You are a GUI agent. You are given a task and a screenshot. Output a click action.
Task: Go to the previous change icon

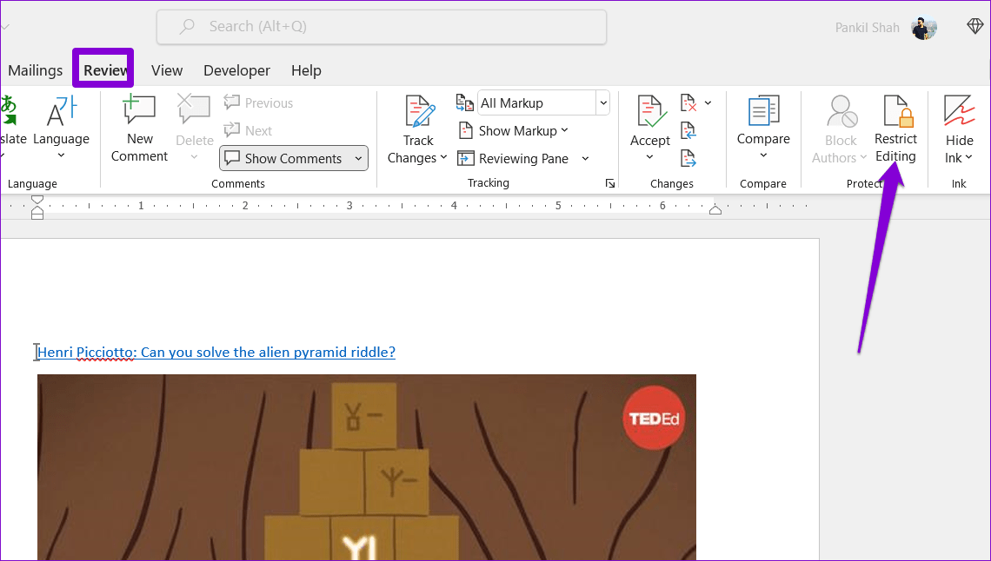(x=688, y=131)
